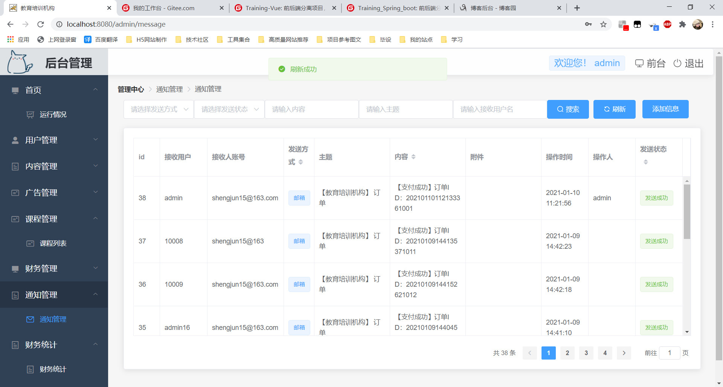Reload the page with browser refresh icon
723x387 pixels.
(x=41, y=24)
